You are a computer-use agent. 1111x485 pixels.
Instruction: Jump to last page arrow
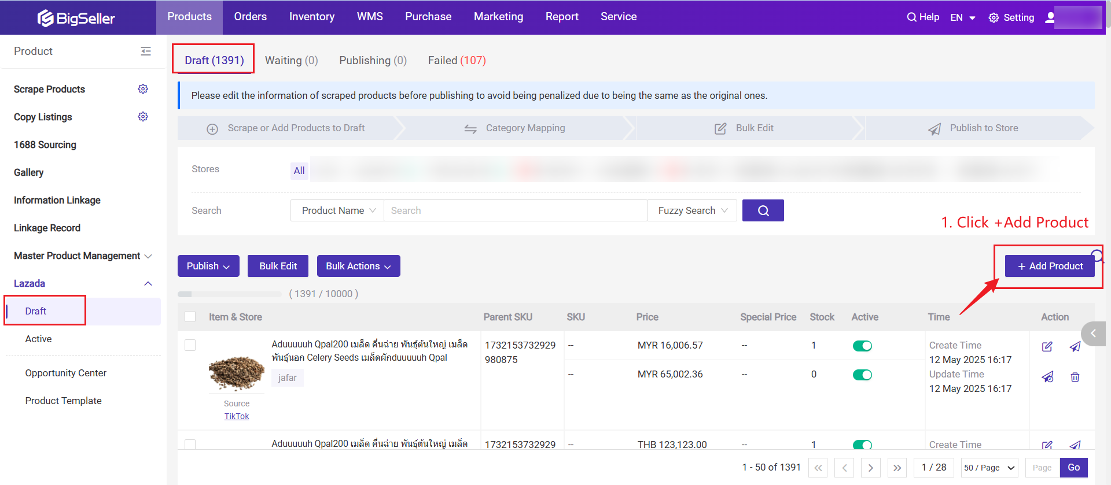pyautogui.click(x=897, y=468)
